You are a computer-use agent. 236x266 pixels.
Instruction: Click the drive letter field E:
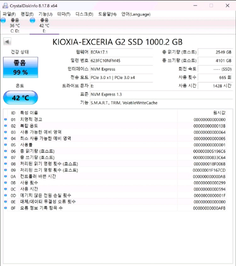click(x=121, y=86)
